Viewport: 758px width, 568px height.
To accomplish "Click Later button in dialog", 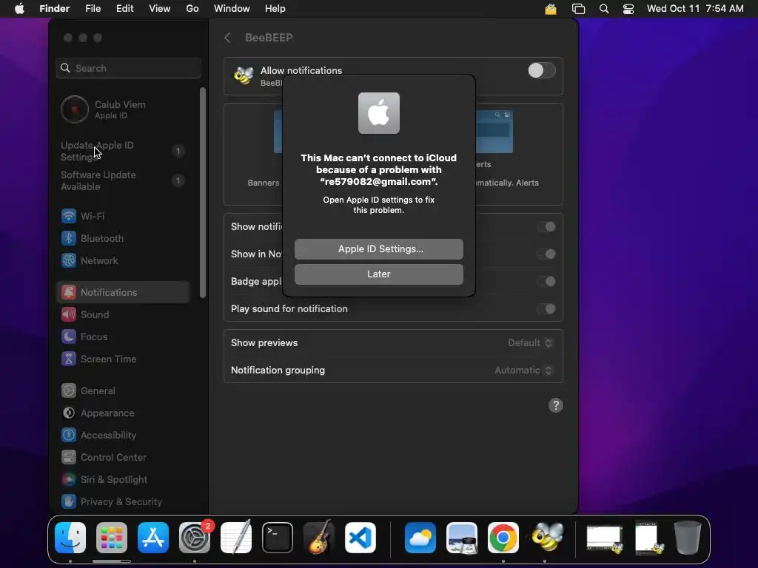I will click(379, 274).
